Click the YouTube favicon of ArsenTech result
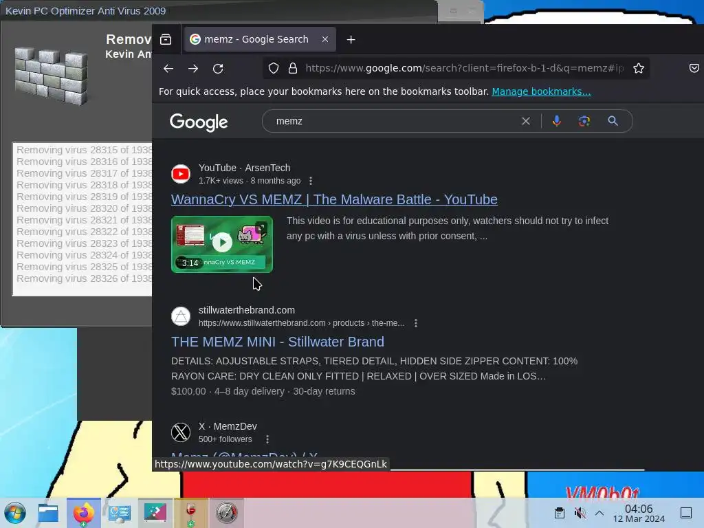The image size is (704, 528). [181, 174]
